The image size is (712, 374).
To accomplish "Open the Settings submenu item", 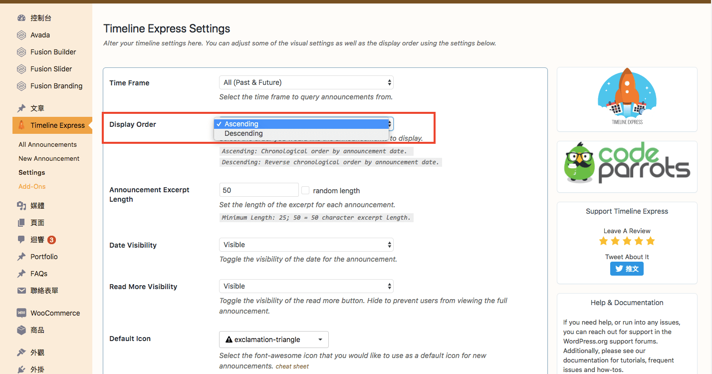I will click(31, 172).
